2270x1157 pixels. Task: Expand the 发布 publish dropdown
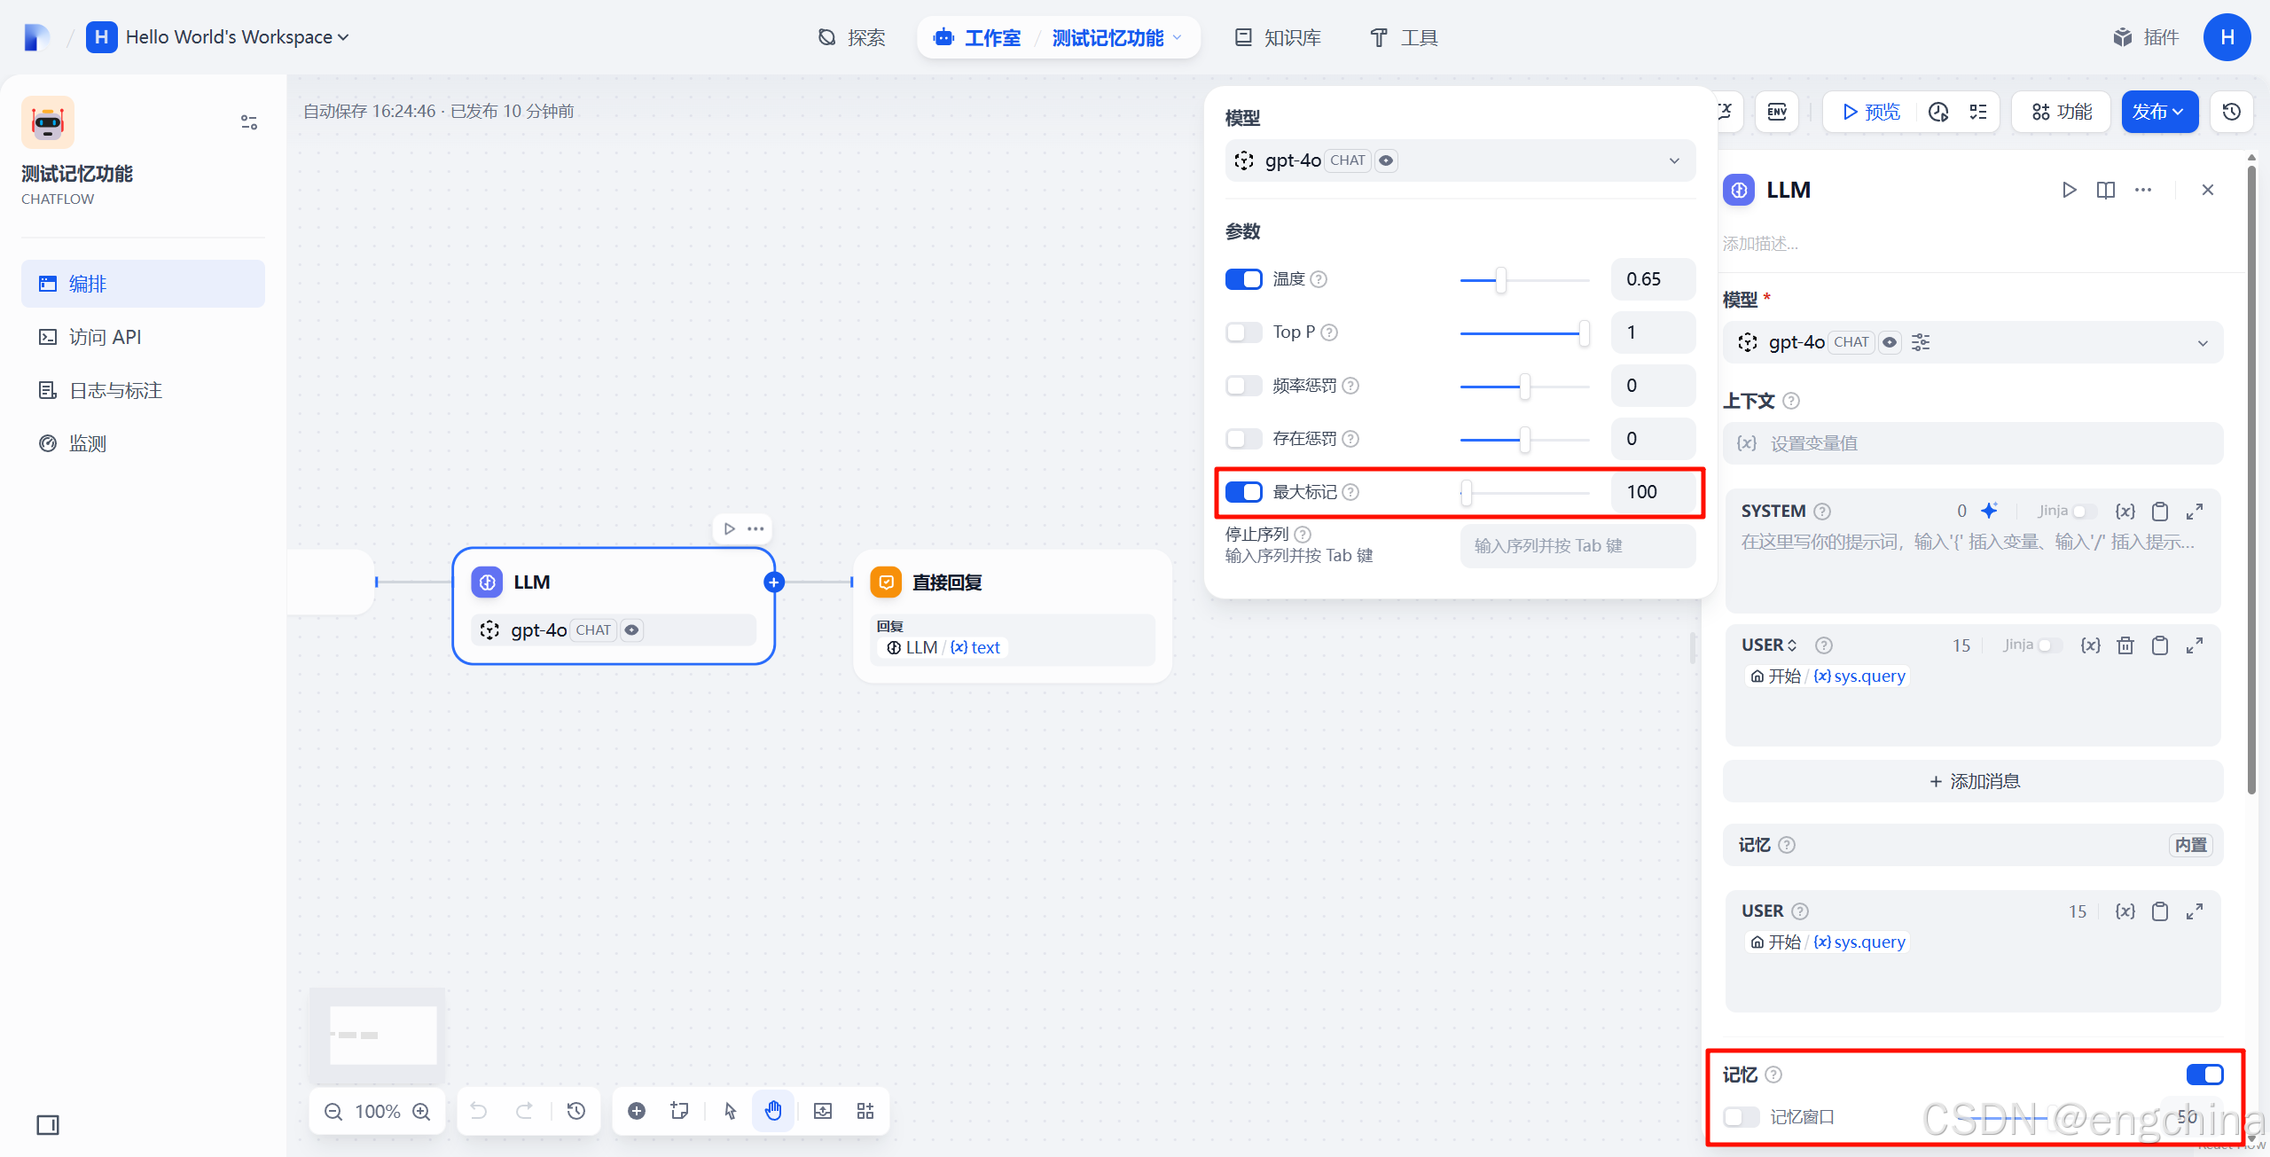click(x=2158, y=112)
